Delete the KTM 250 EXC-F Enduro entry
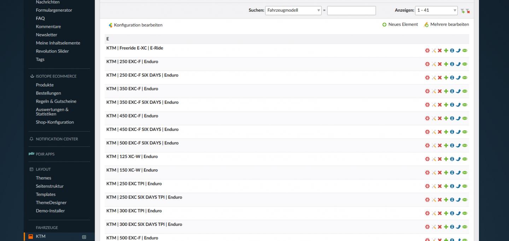 440,64
